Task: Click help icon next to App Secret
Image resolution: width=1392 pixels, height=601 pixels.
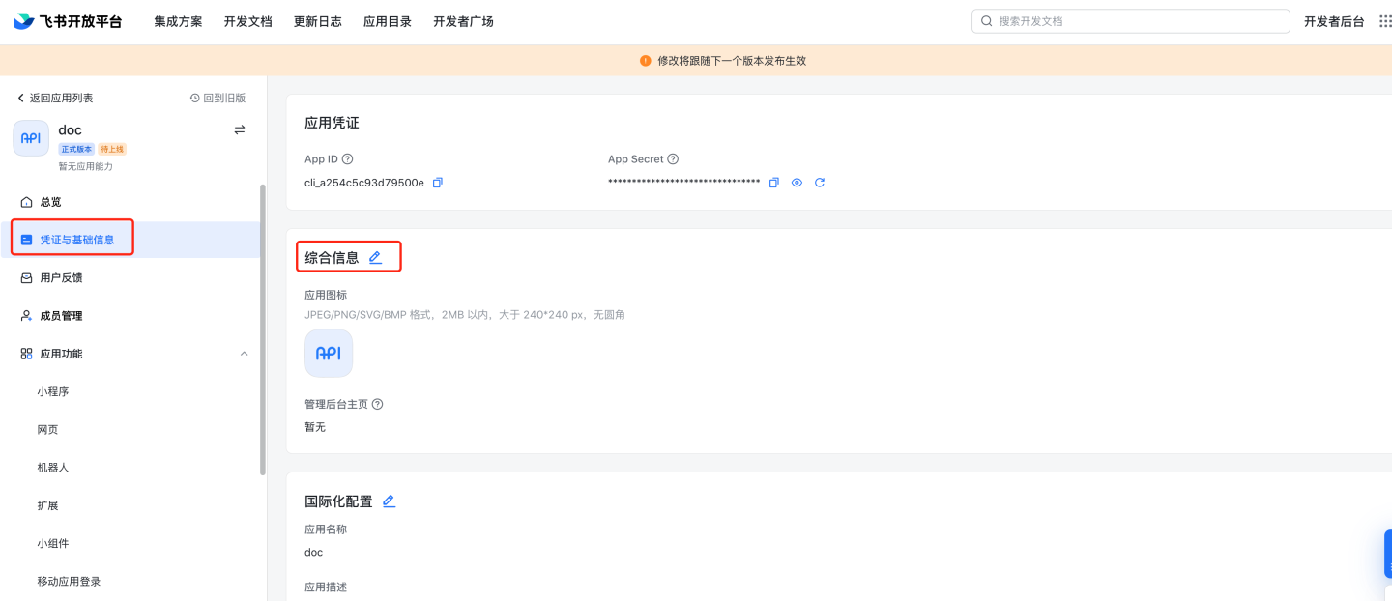Action: [x=673, y=159]
